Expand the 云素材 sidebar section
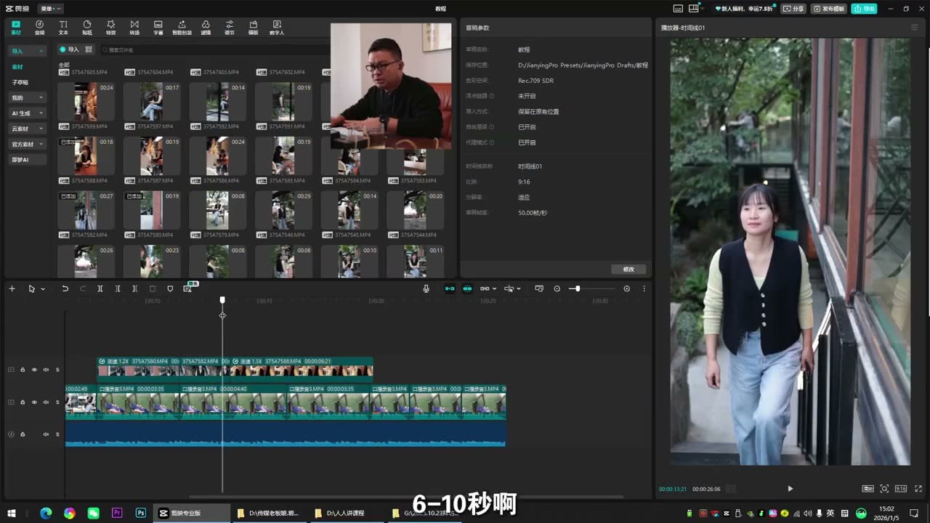Viewport: 930px width, 523px height. (x=28, y=129)
